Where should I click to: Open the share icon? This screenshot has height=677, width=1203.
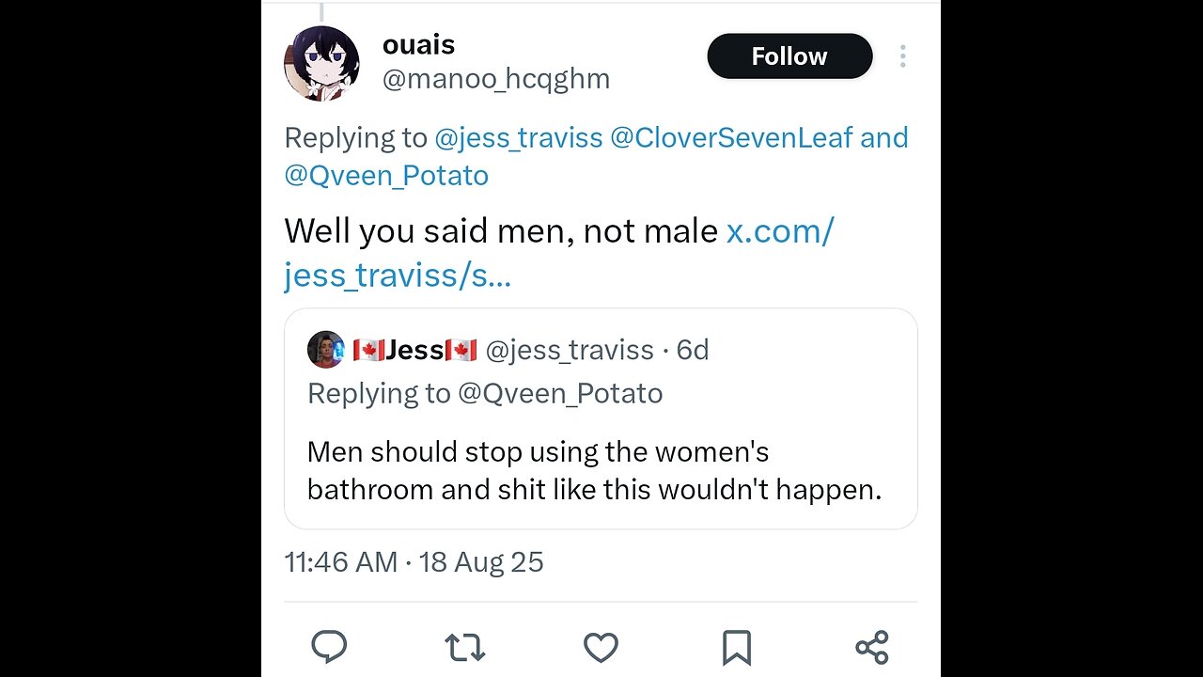point(872,647)
